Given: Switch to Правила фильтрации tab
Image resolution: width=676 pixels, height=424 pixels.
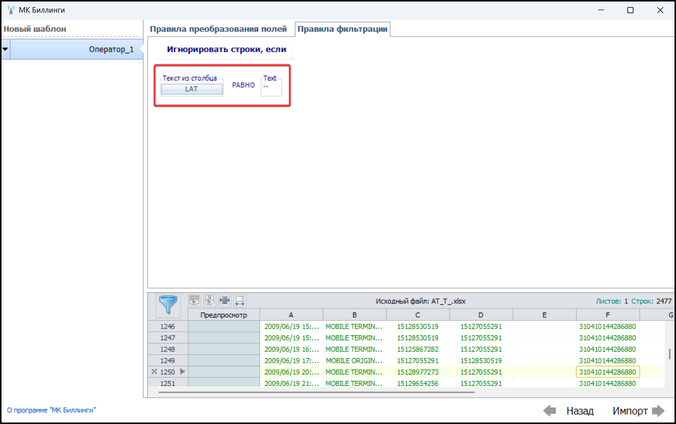Looking at the screenshot, I should coord(343,29).
